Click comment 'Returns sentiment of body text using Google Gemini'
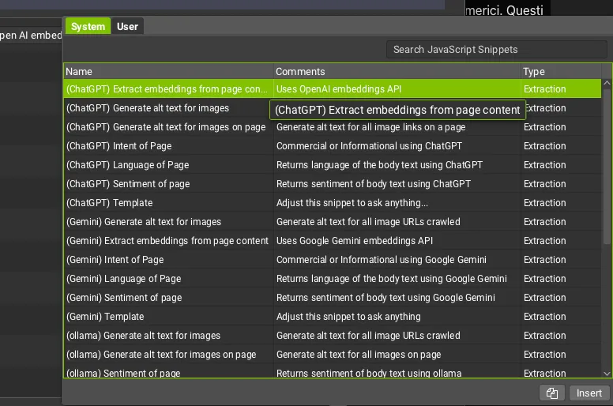 tap(385, 297)
